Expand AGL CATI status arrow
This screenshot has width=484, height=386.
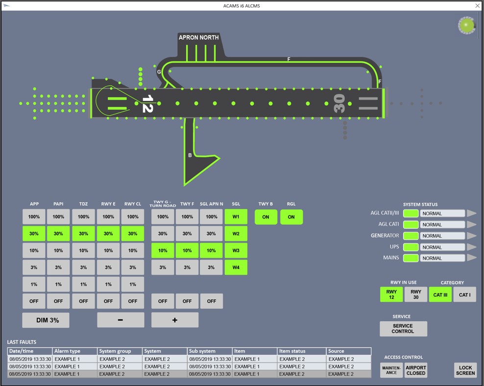[x=471, y=224]
